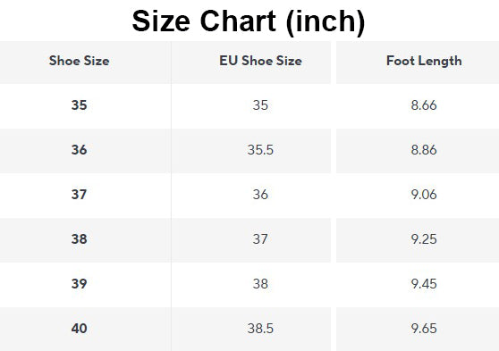Click foot length 9.06 cell
The height and width of the screenshot is (351, 499).
coord(424,195)
